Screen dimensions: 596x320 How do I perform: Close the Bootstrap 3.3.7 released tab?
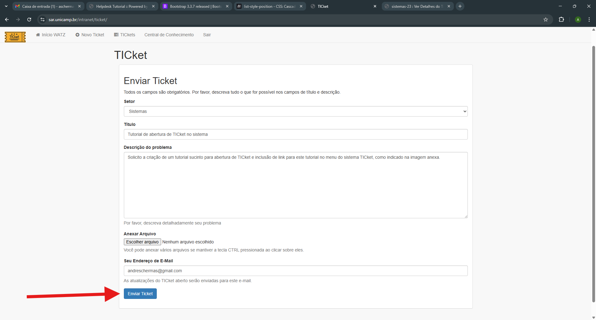[x=227, y=6]
